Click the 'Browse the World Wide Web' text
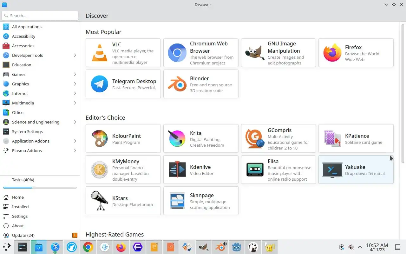Viewport: 406px width, 254px height. pyautogui.click(x=362, y=57)
